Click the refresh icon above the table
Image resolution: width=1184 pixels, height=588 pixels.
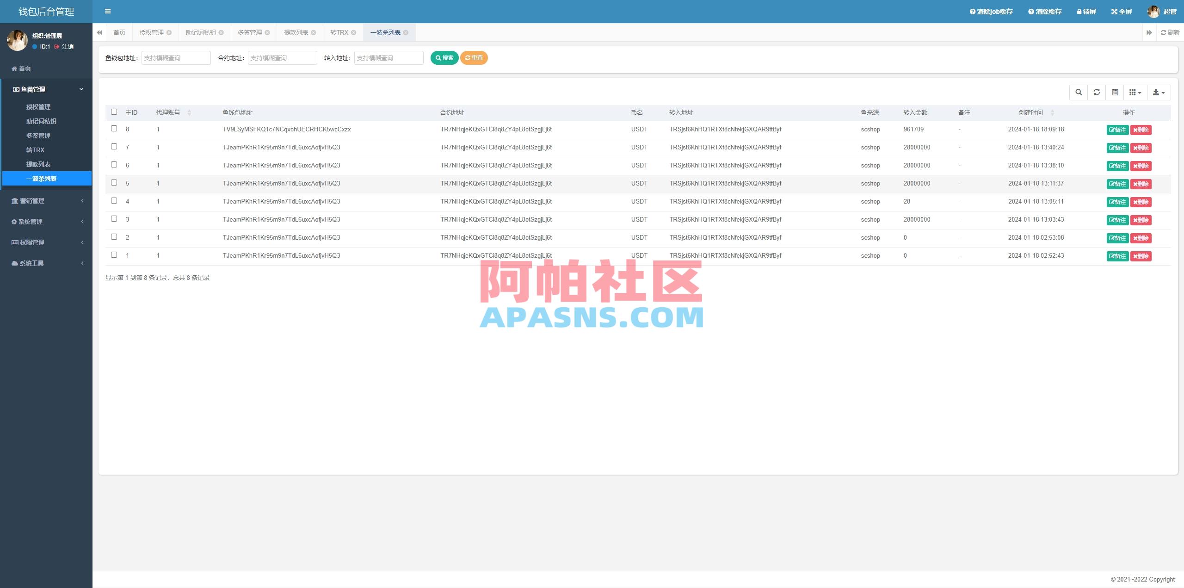1097,92
